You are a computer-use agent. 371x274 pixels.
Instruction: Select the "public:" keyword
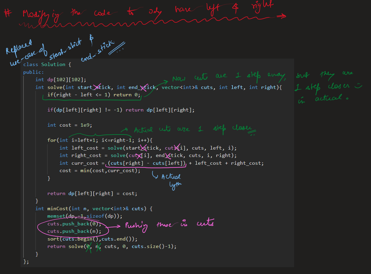33,72
